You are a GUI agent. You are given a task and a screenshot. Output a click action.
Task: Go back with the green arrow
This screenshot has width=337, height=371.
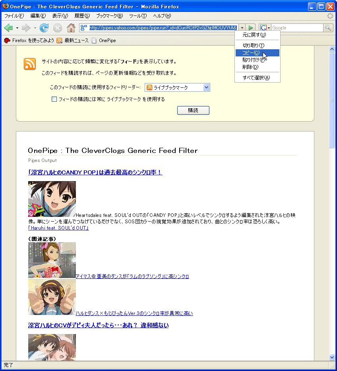(x=8, y=28)
